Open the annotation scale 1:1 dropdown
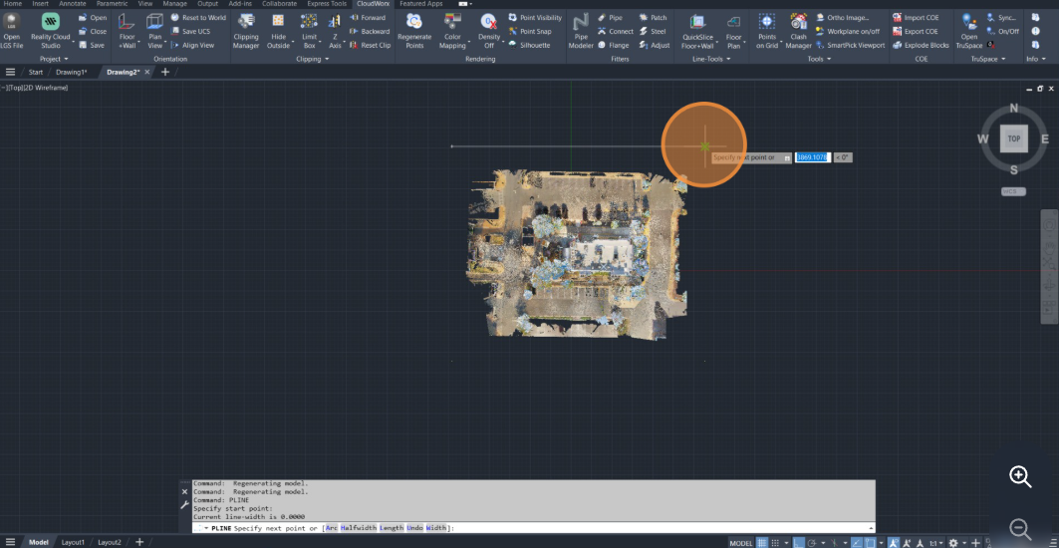This screenshot has width=1059, height=548. (935, 543)
